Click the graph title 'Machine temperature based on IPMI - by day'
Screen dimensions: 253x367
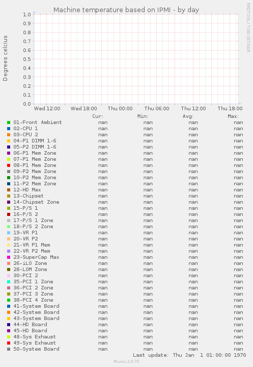coord(126,10)
